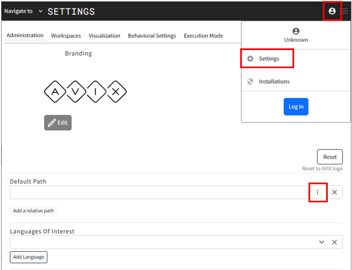The image size is (352, 270).
Task: Open Installations from the user menu
Action: [274, 81]
